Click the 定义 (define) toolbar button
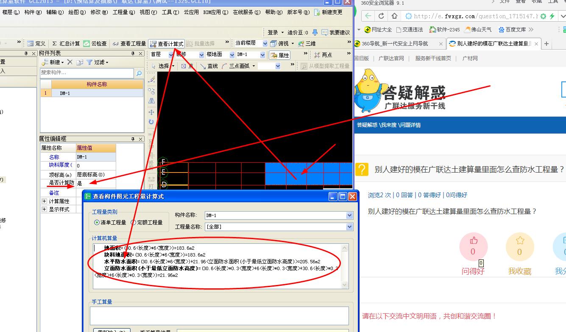The image size is (566, 332). pyautogui.click(x=36, y=44)
